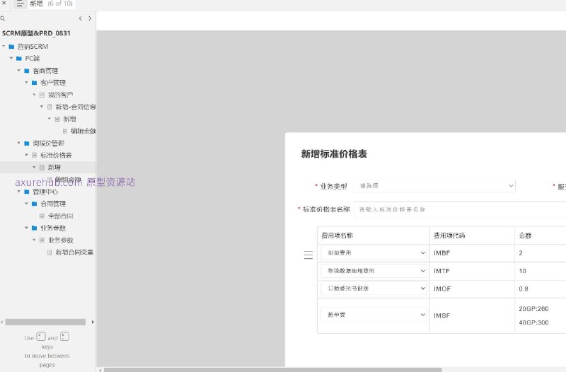Collapse the PC端 tree node arrow
566x372 pixels.
click(11, 58)
